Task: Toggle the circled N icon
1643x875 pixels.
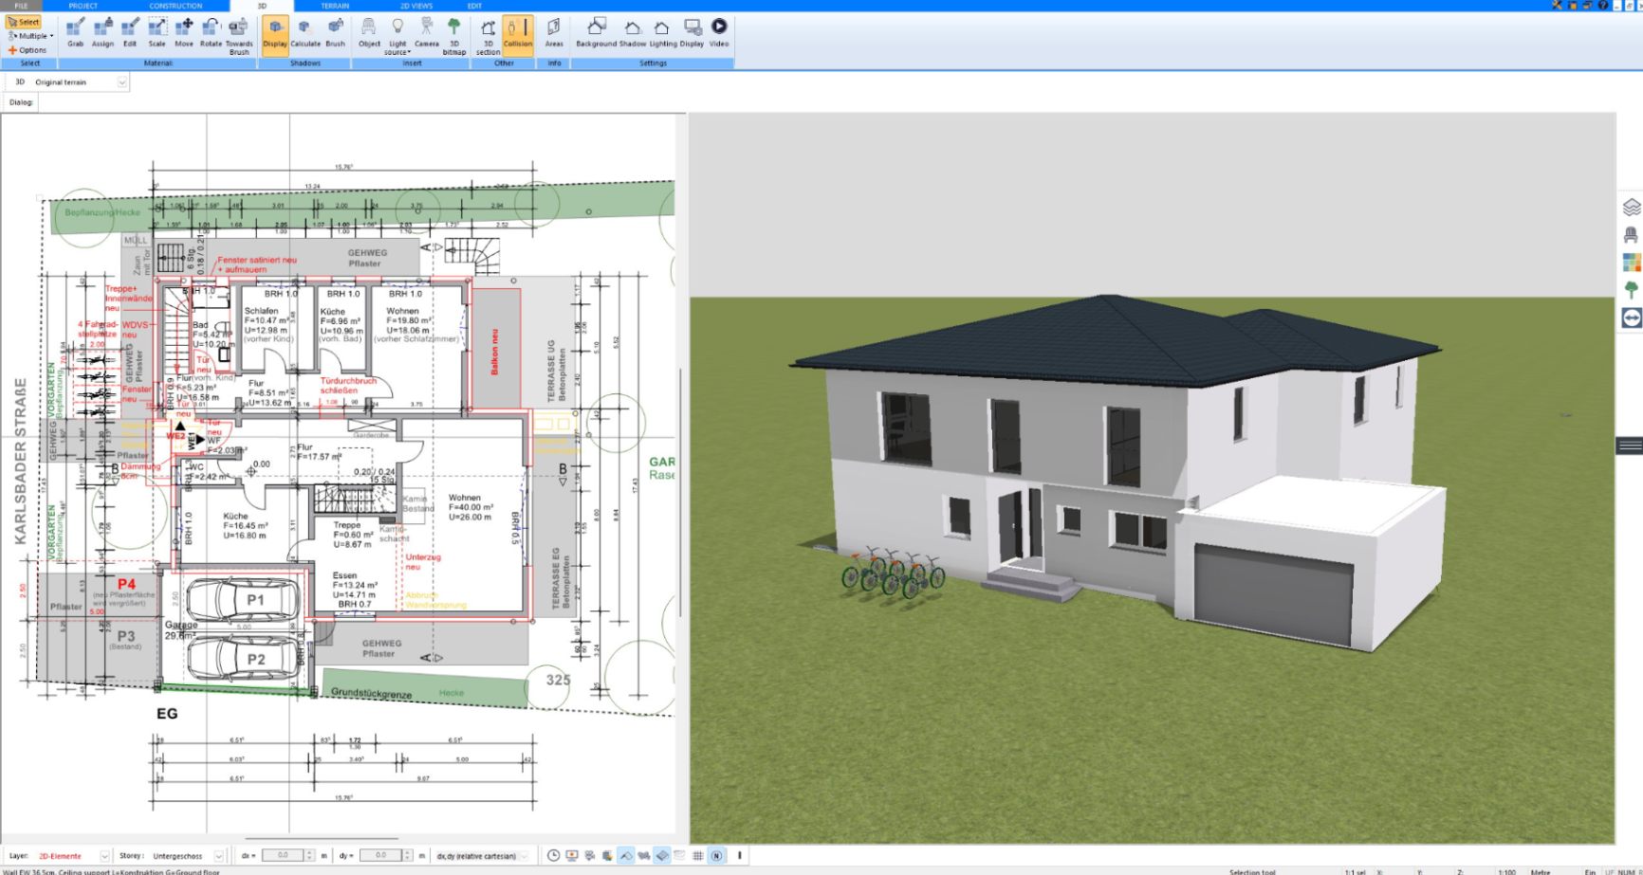Action: (716, 855)
